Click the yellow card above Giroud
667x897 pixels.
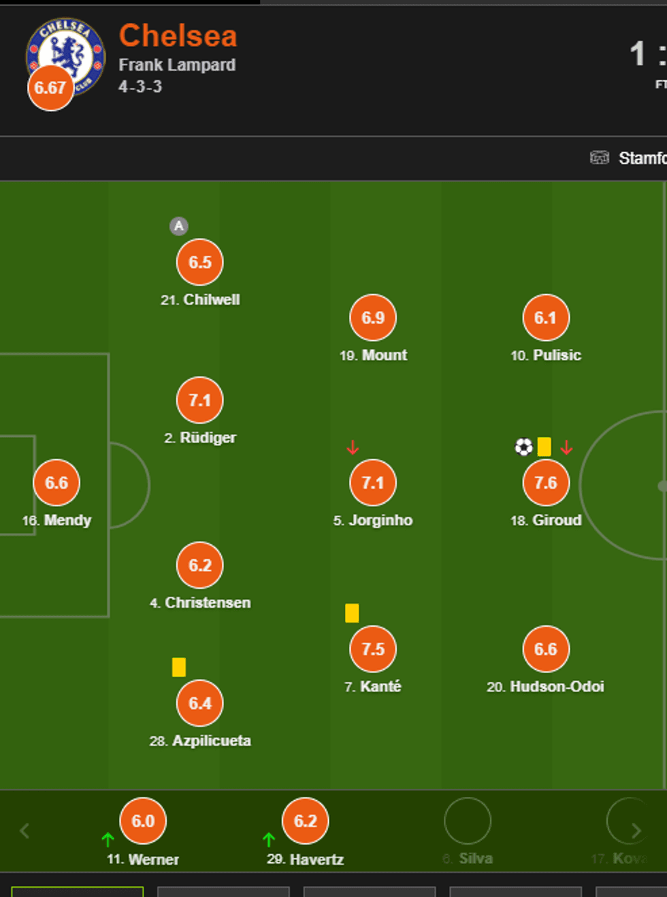544,446
